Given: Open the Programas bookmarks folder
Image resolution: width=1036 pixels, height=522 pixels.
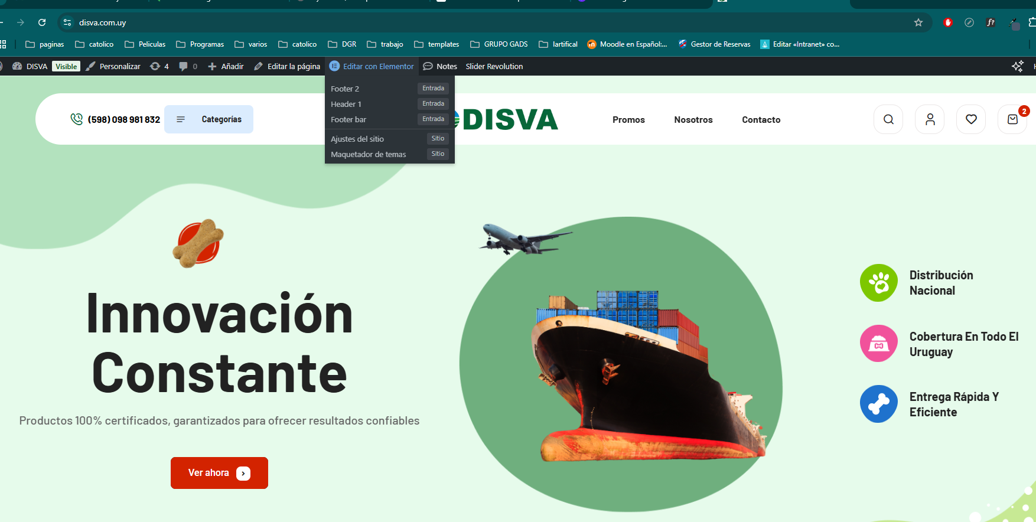Looking at the screenshot, I should click(200, 44).
